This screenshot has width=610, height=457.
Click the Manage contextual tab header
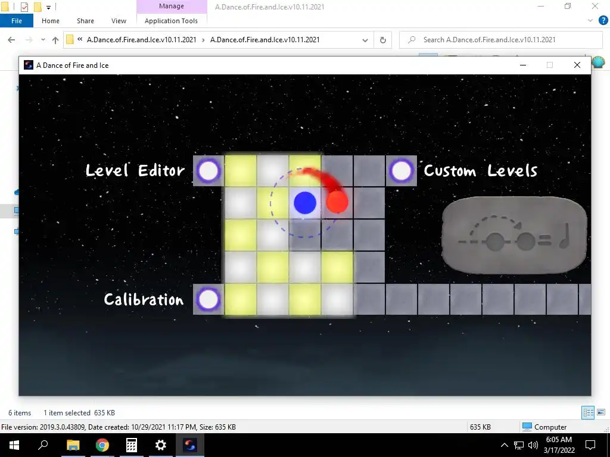point(172,6)
